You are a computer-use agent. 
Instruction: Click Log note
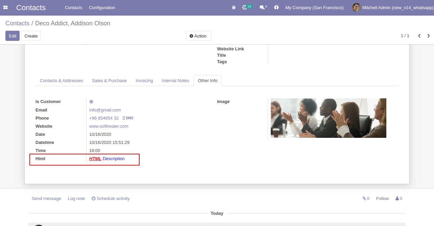[x=76, y=199]
